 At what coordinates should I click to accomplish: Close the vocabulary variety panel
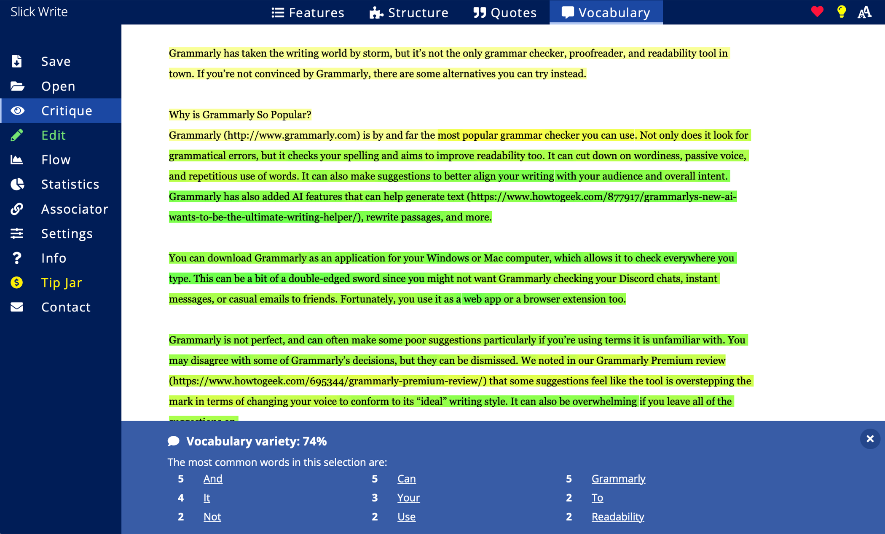point(870,439)
